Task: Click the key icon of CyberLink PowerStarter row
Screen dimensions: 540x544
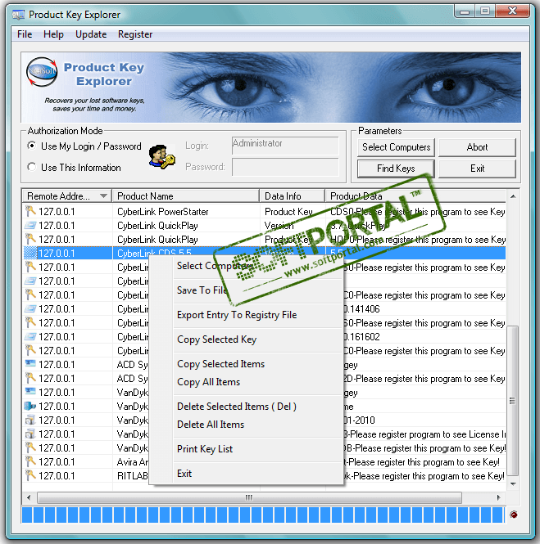Action: (30, 211)
